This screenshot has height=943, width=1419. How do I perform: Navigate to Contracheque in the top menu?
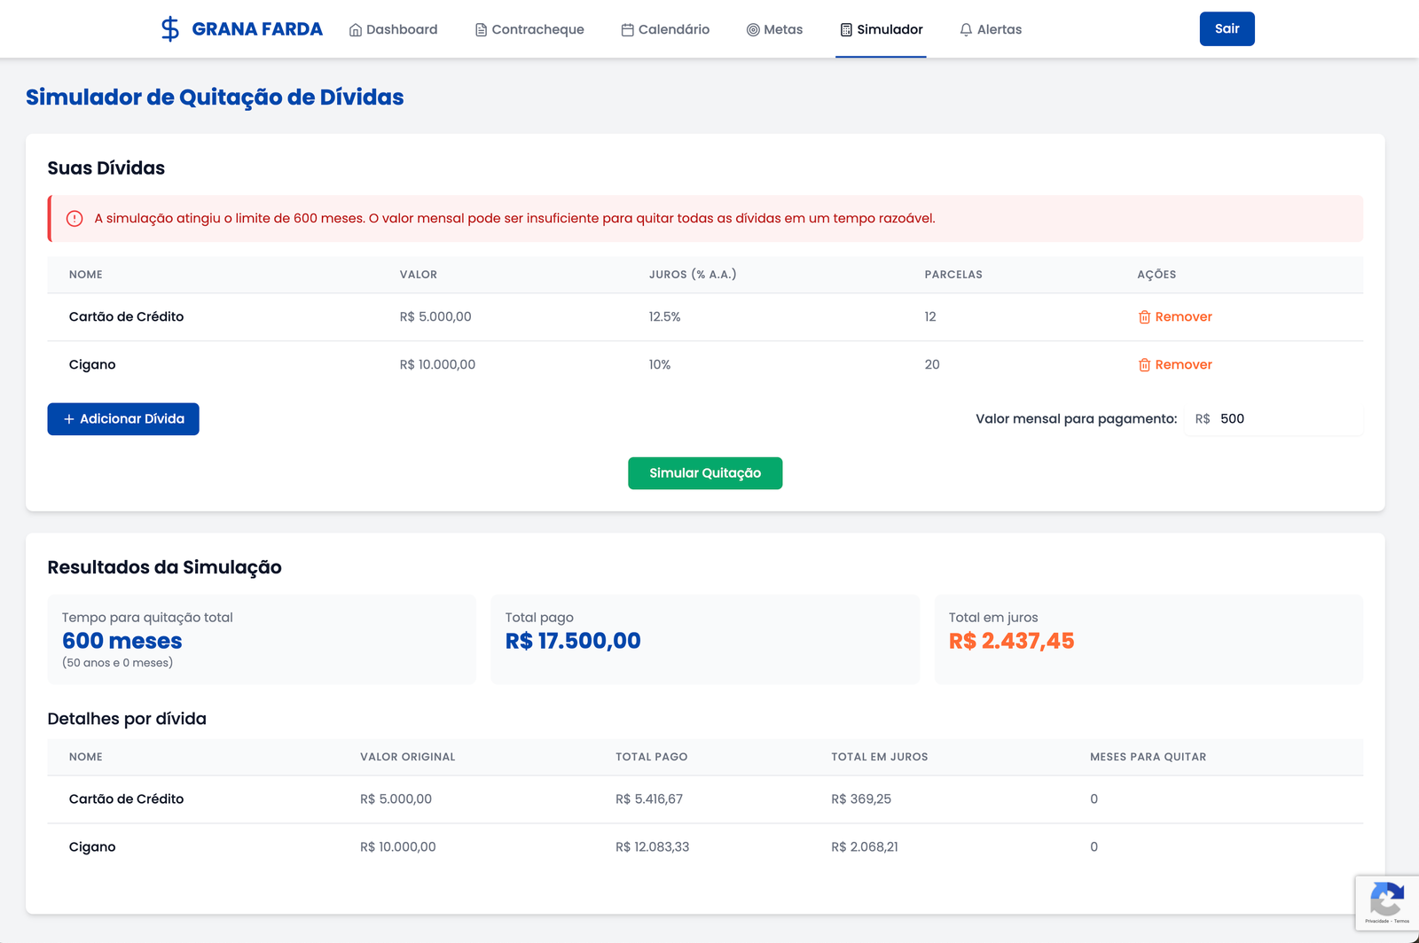(537, 29)
